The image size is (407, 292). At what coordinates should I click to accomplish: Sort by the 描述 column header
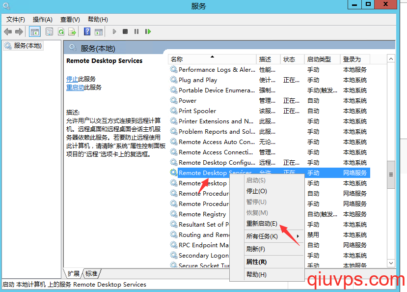coord(268,59)
